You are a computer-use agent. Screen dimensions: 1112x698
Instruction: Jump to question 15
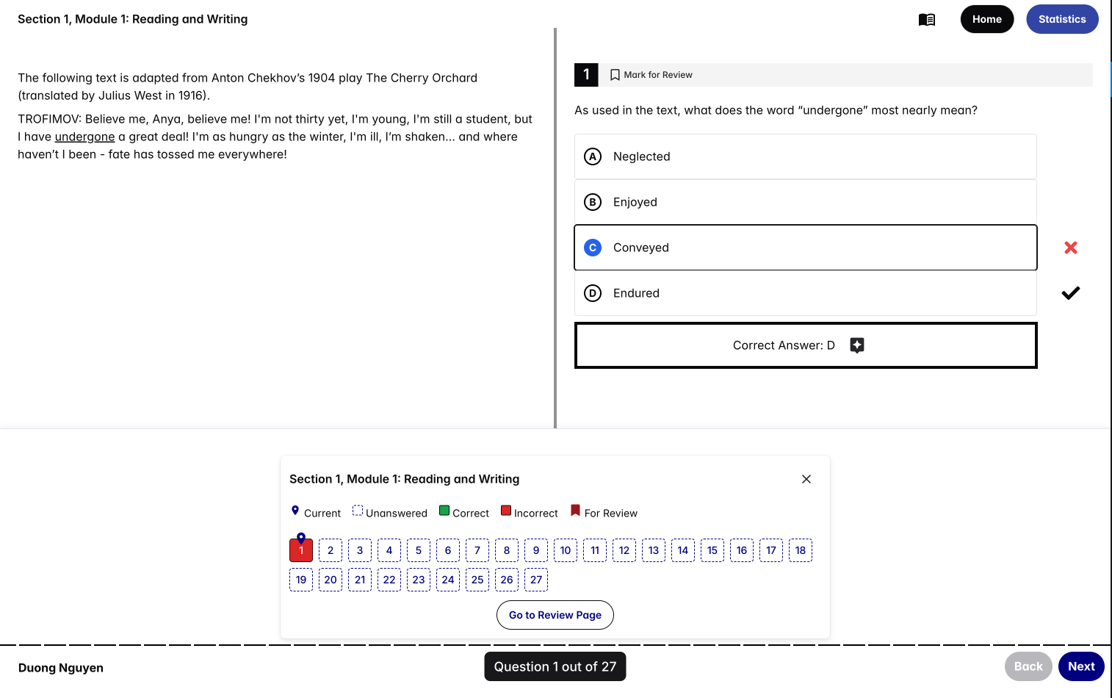point(712,550)
